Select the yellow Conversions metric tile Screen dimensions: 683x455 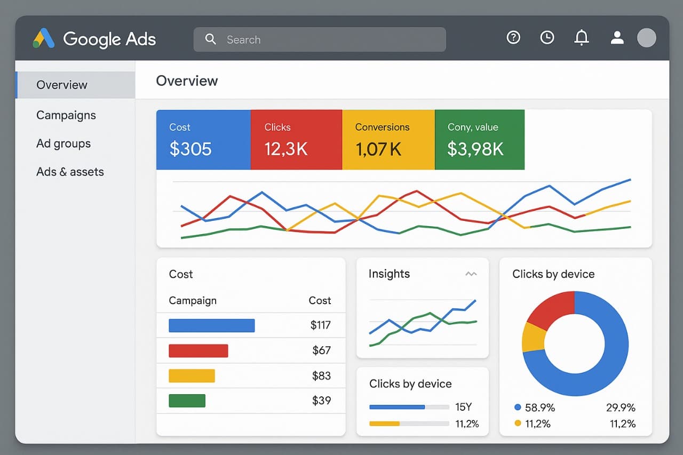(x=388, y=140)
